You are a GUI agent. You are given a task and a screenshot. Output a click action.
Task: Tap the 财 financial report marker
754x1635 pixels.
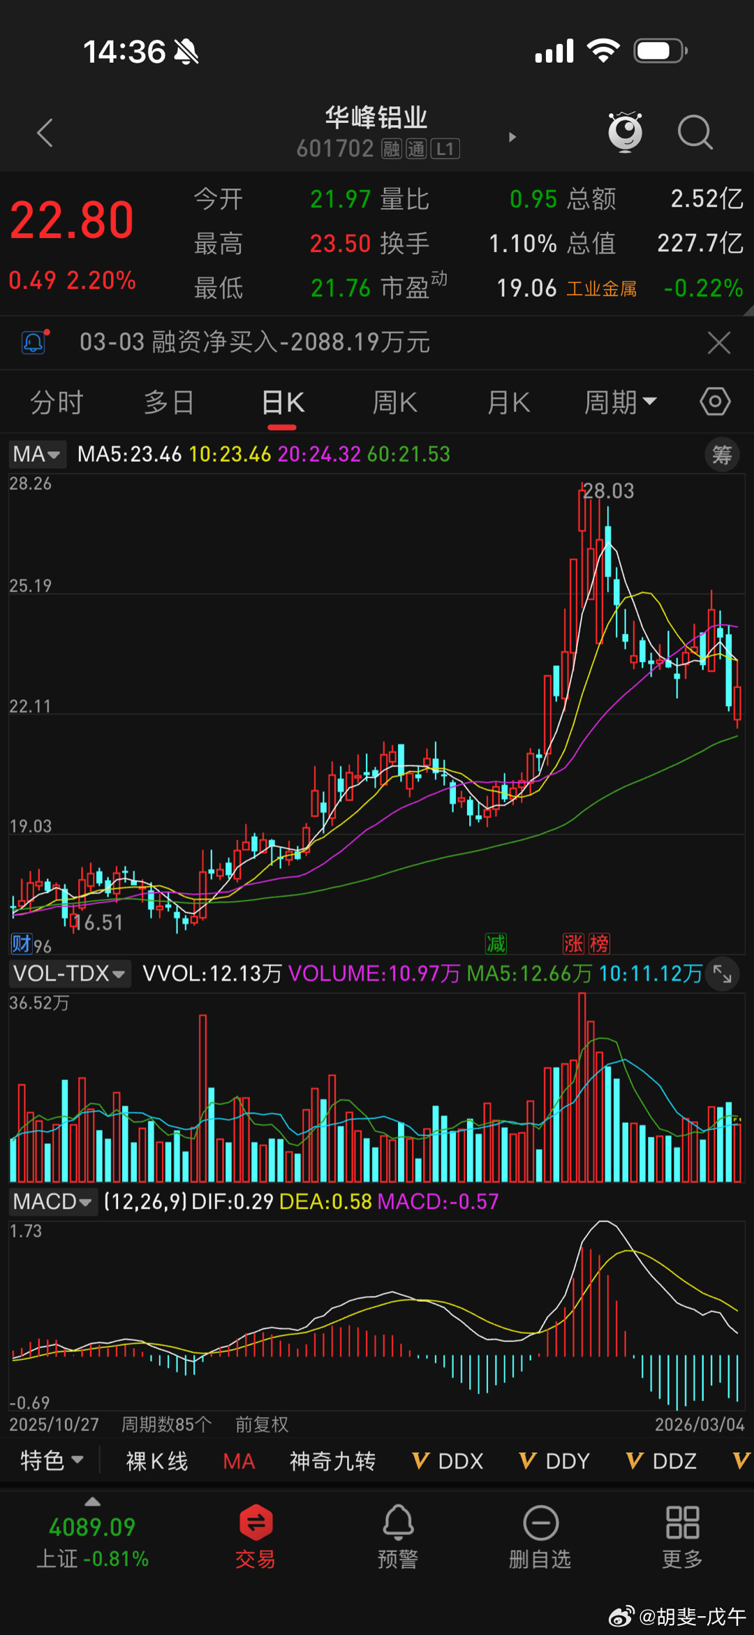coord(21,944)
